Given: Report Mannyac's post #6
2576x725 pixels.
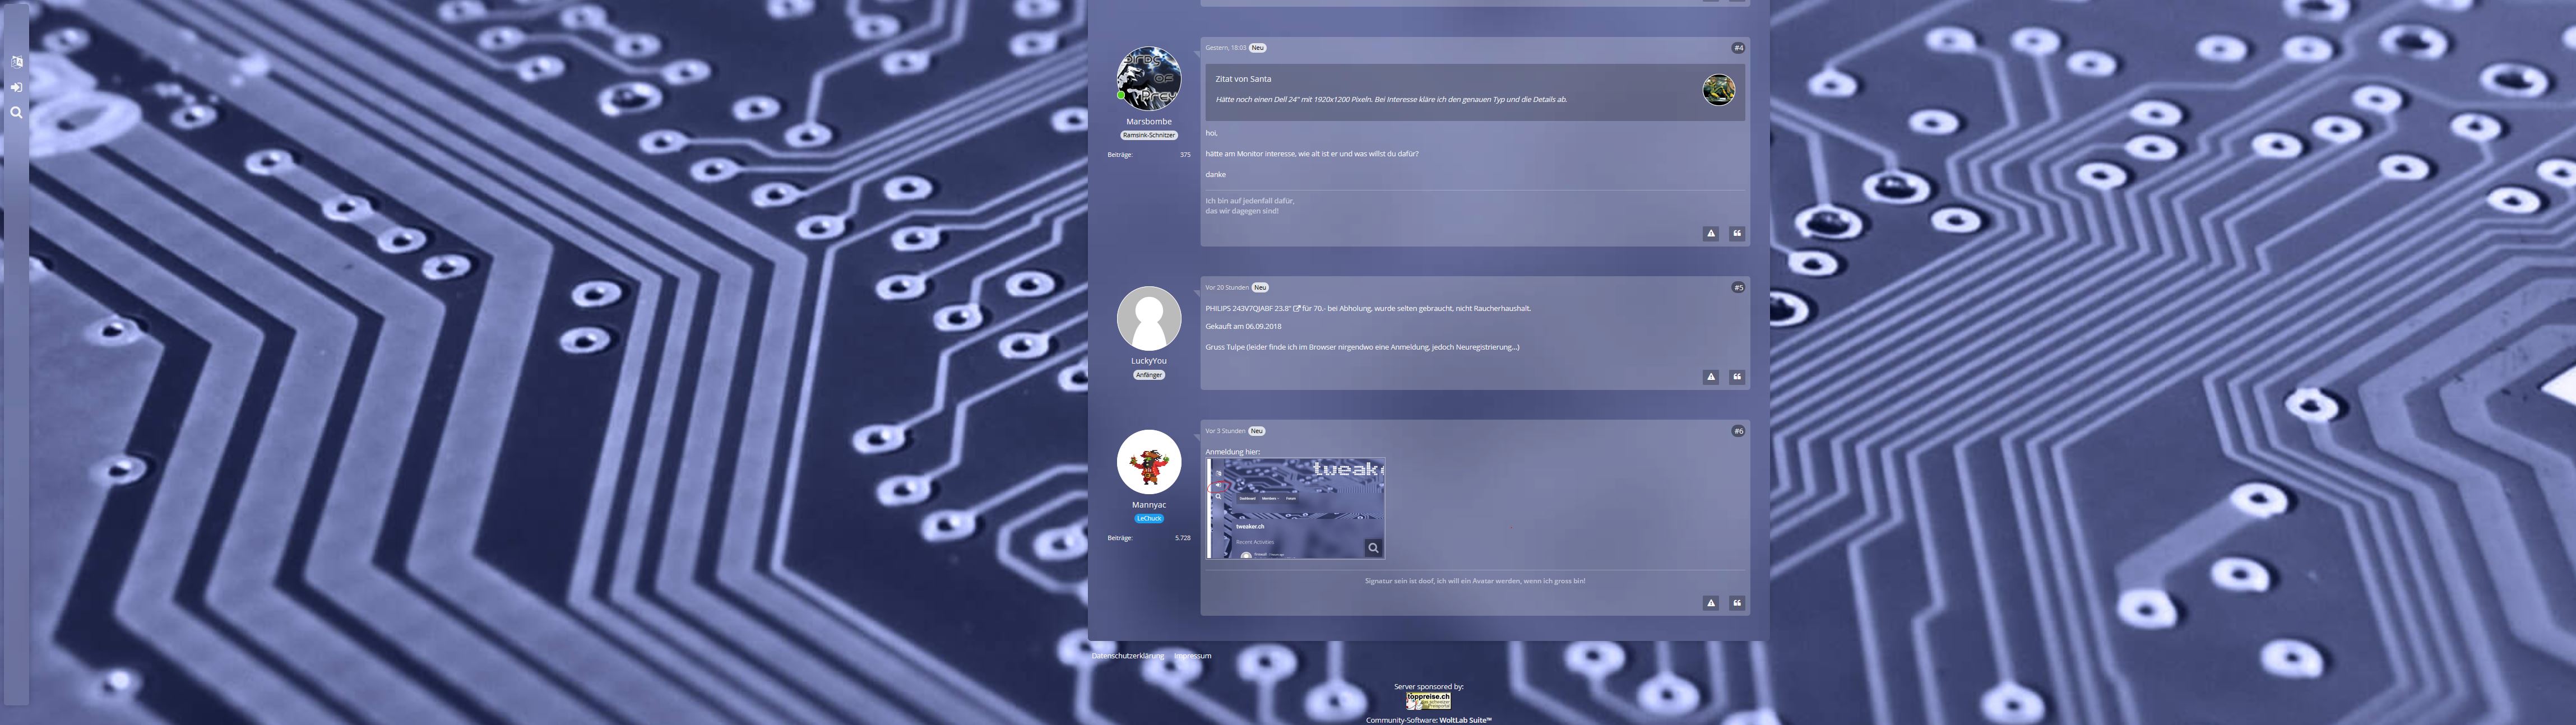Looking at the screenshot, I should point(1710,603).
